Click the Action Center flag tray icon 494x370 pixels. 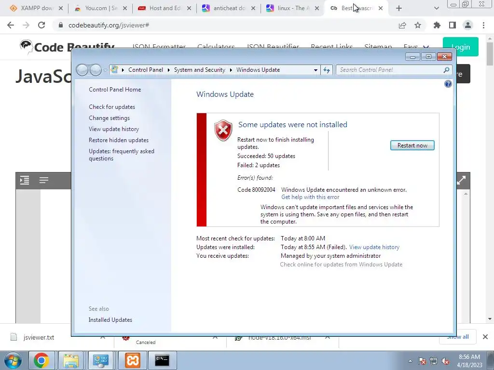tap(422, 361)
